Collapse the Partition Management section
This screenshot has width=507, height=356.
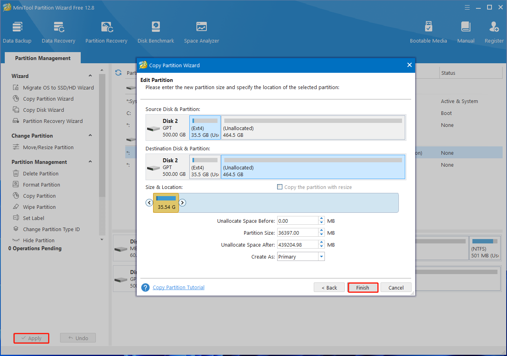(x=90, y=162)
